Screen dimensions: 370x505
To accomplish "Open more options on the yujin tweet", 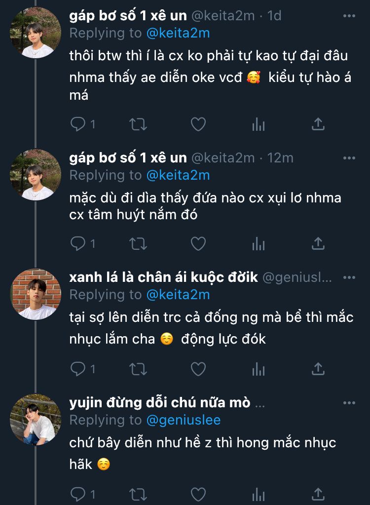I will point(349,403).
